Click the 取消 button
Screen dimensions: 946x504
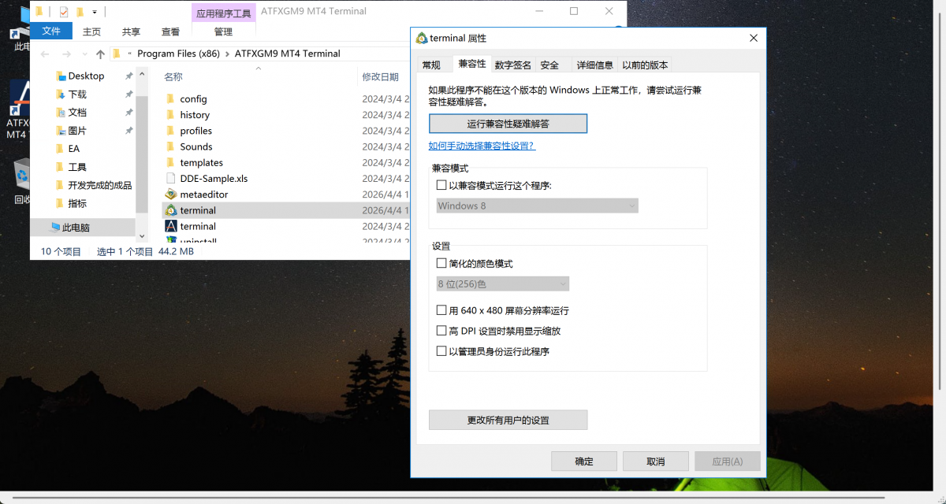(x=655, y=461)
